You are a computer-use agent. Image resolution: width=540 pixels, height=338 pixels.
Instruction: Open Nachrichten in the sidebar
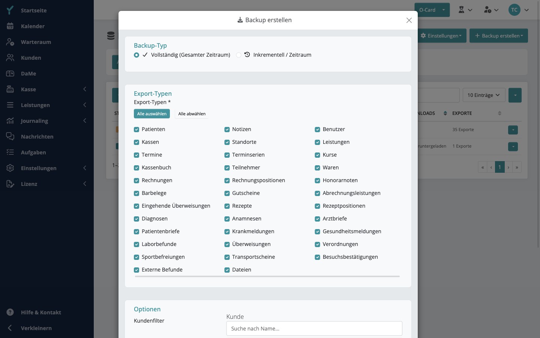[x=37, y=137]
